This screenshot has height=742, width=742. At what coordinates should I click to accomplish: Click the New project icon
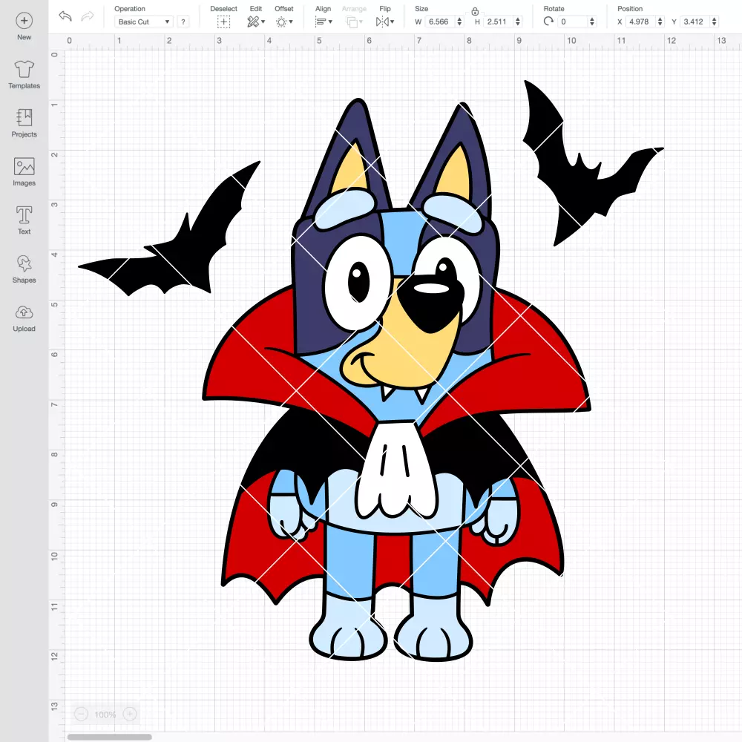tap(24, 21)
